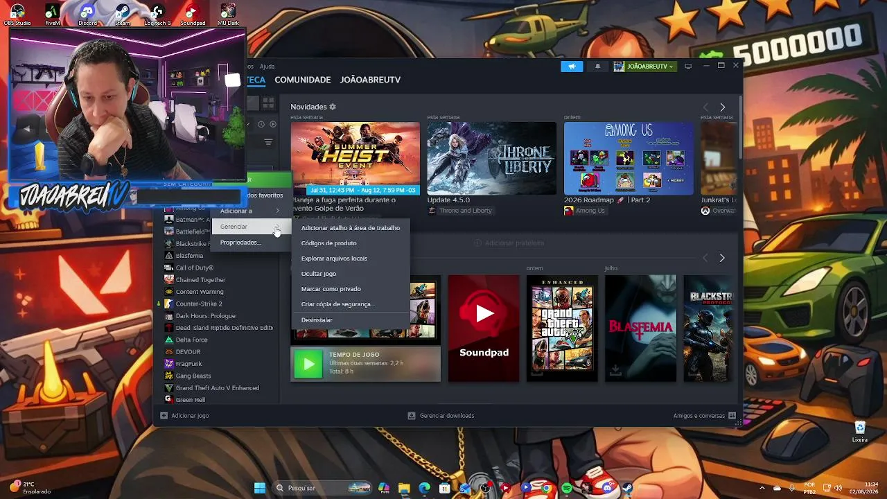Screen dimensions: 887x499
Task: Open the COMUNIDADE tab
Action: point(303,80)
